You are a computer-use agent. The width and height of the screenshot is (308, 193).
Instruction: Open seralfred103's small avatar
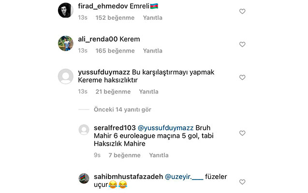[84, 129]
